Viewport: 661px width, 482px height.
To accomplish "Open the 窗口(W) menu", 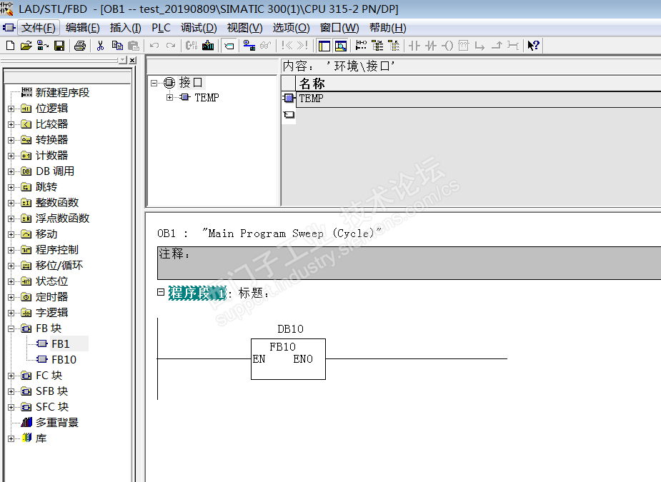I will coord(339,28).
